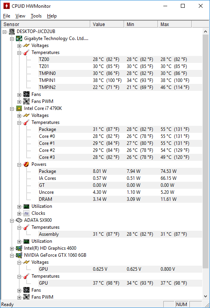Click the Fans PWM icon under NVIDIA GeForce
Image resolution: width=210 pixels, height=308 pixels.
(26, 297)
